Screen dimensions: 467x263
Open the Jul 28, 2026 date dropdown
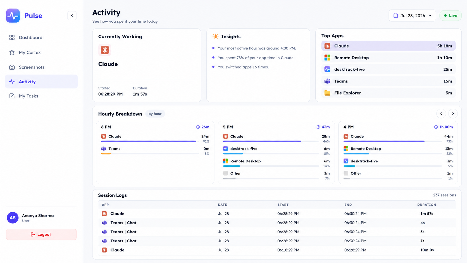[412, 16]
